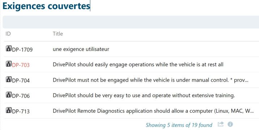Sort the table by ID column header
The image size is (259, 130).
pos(8,34)
